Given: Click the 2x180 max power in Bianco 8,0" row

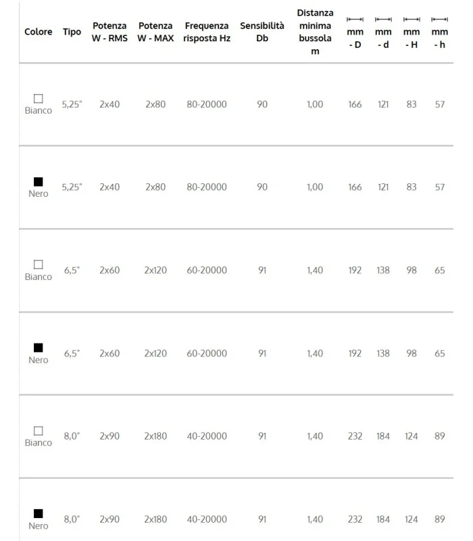Looking at the screenshot, I should (x=155, y=436).
